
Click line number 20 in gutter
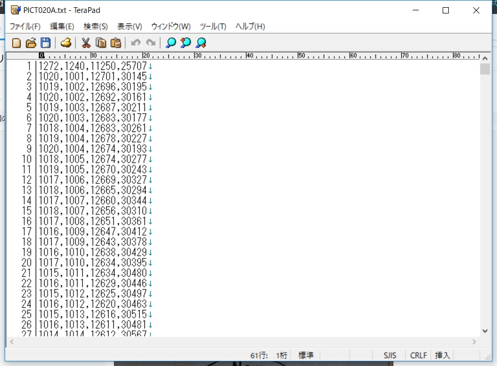(26, 263)
